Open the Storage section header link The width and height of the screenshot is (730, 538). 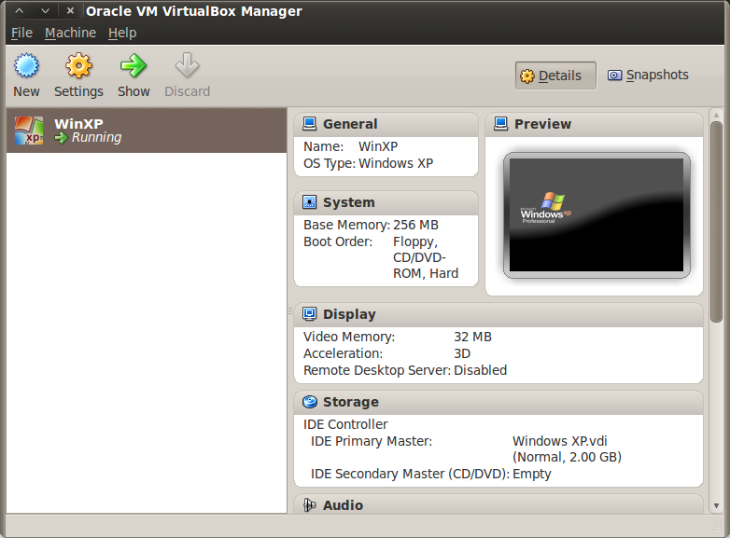(x=351, y=402)
